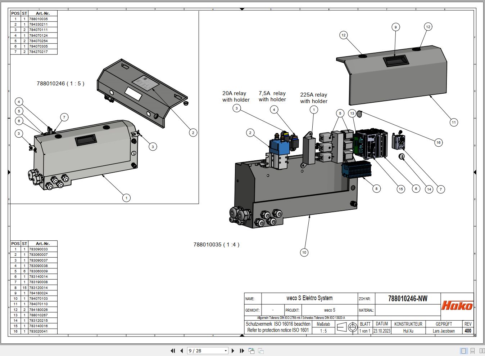Click the projection symbol in title block
Image resolution: width=485 pixels, height=356 pixels.
(x=347, y=327)
